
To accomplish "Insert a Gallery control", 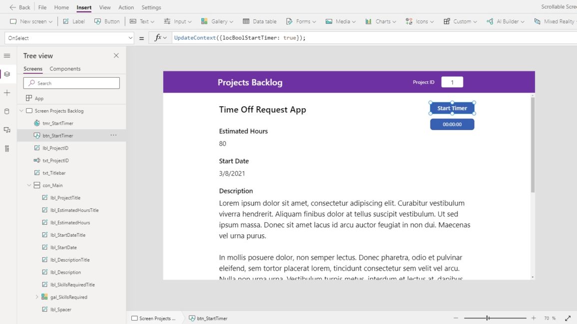I will click(217, 21).
